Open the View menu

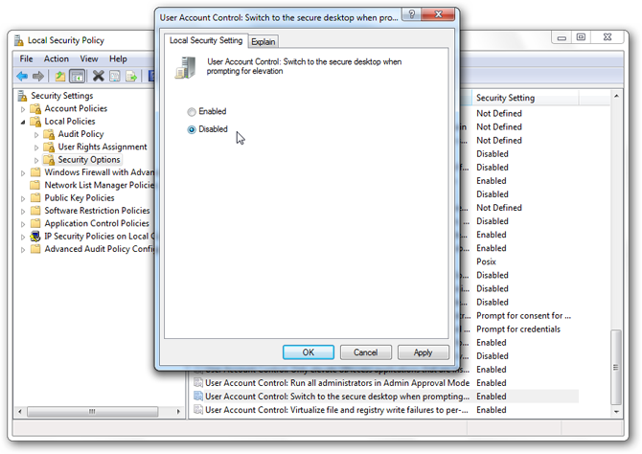click(89, 59)
